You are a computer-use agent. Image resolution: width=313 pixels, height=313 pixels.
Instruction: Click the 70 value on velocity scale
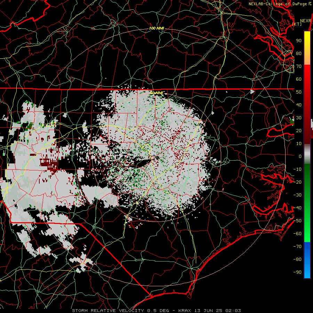coord(299,66)
